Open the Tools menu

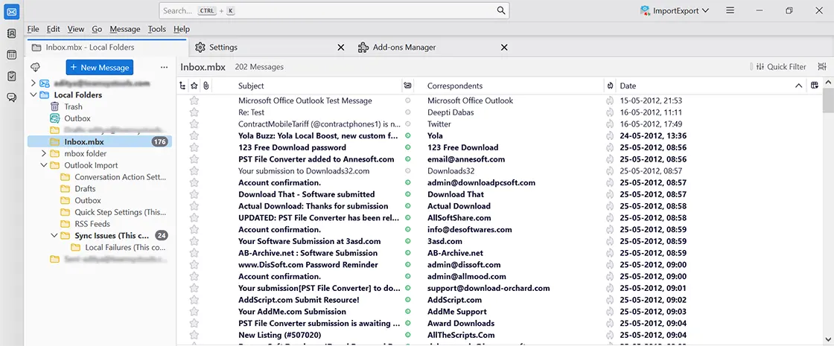[x=157, y=29]
